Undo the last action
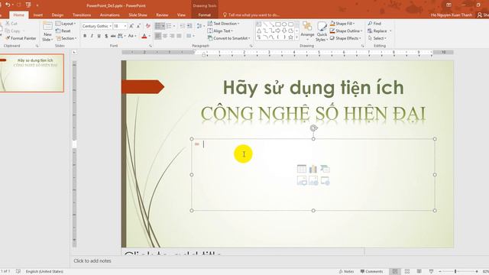 pyautogui.click(x=8, y=5)
